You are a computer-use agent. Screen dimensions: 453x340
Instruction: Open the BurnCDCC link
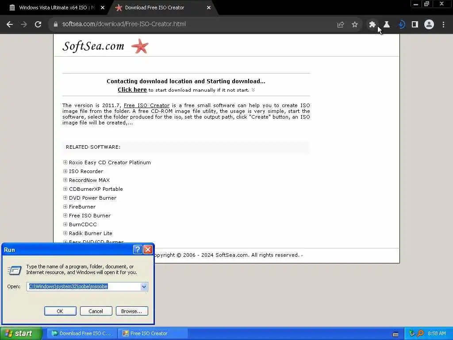tap(83, 224)
